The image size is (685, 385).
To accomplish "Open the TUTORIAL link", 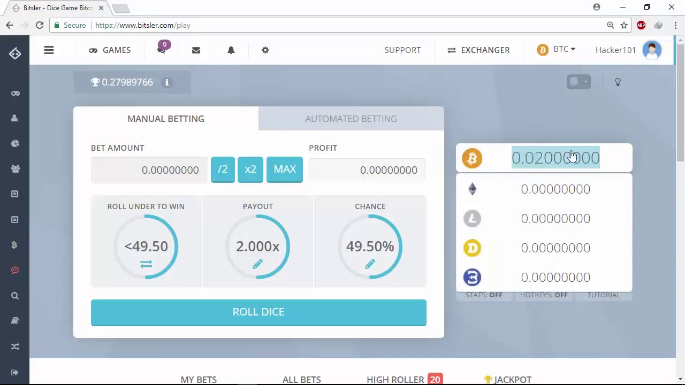I will pos(604,295).
